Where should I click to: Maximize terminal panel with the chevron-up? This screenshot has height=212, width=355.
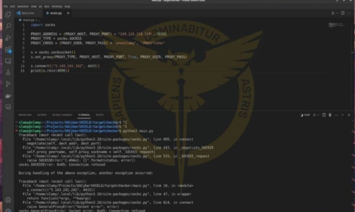pyautogui.click(x=343, y=115)
